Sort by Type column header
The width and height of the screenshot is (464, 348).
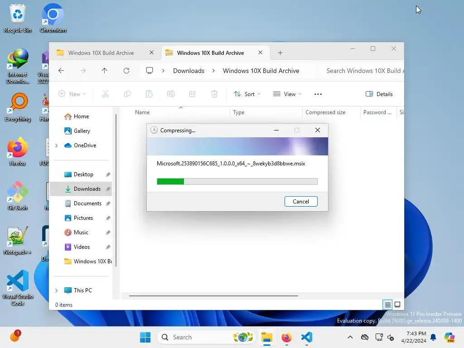(266, 112)
